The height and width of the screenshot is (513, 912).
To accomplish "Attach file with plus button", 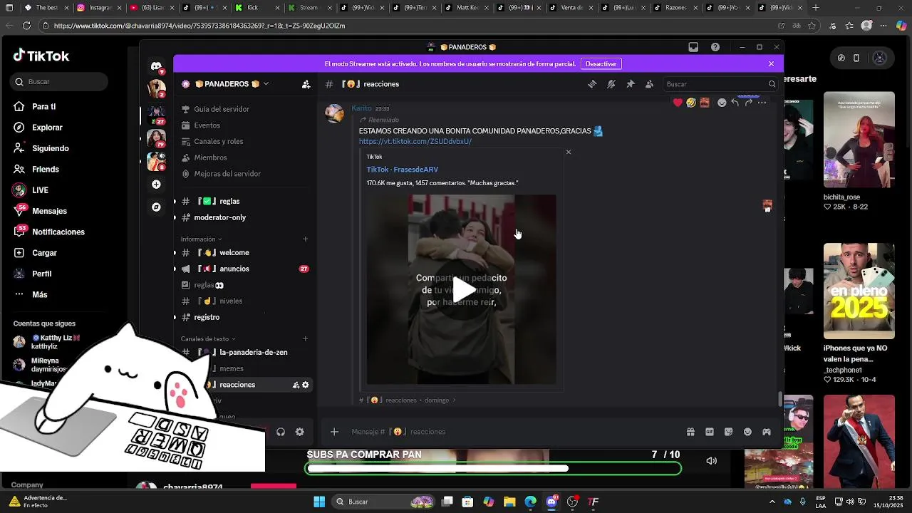I will 334,432.
